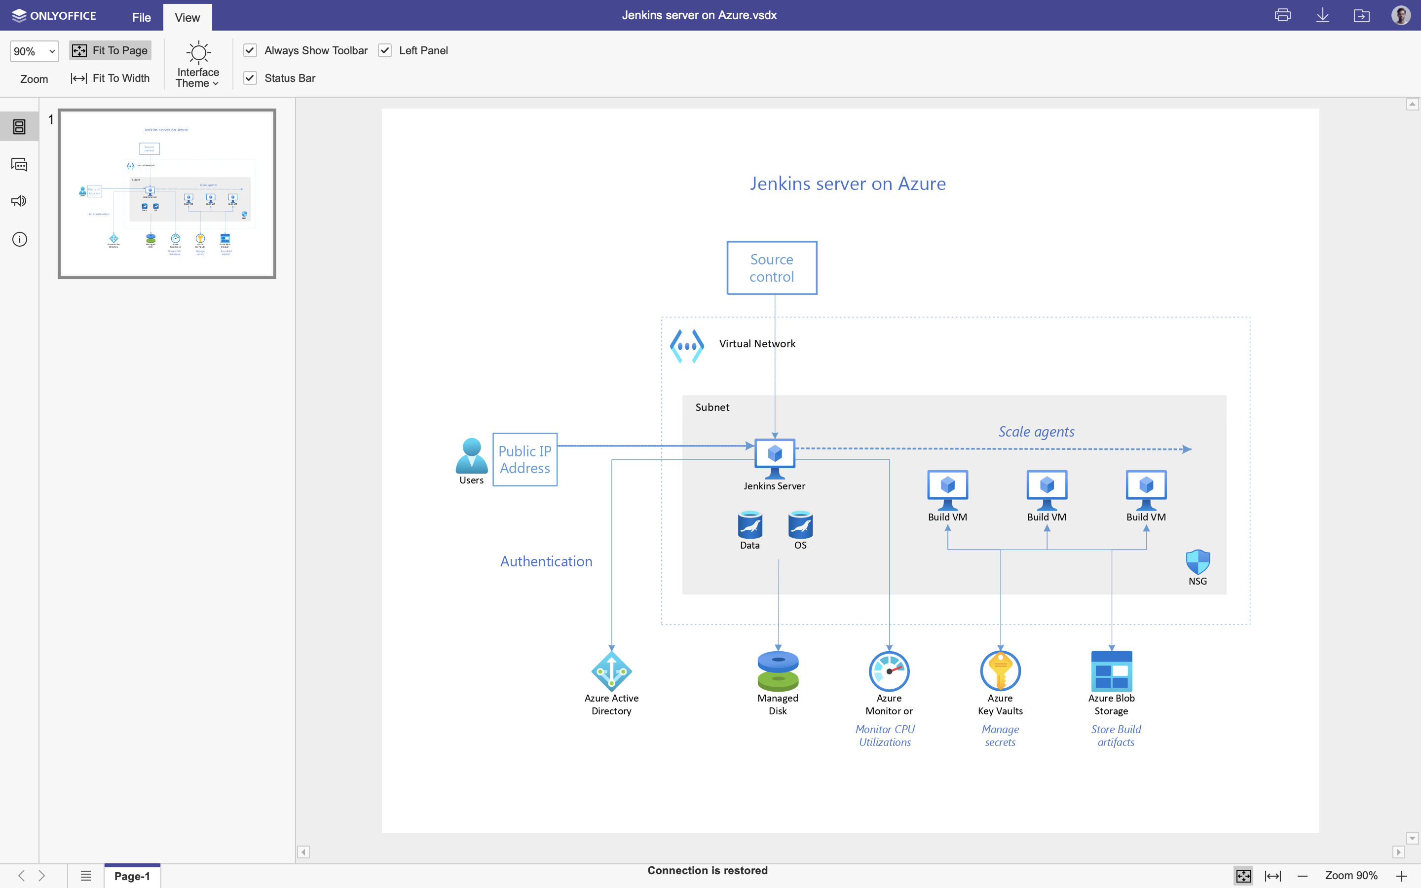Open the page thumbnails panel icon
The image size is (1421, 888).
tap(19, 126)
